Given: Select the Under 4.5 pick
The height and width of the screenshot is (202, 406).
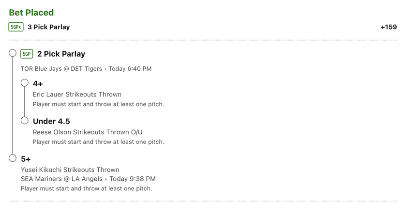Looking at the screenshot, I should click(x=51, y=122).
